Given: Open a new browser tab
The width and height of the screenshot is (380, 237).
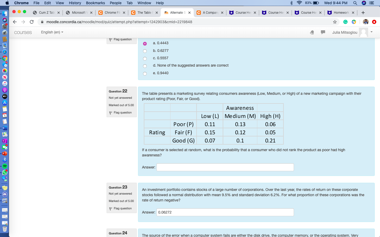Looking at the screenshot, I should pos(363,13).
